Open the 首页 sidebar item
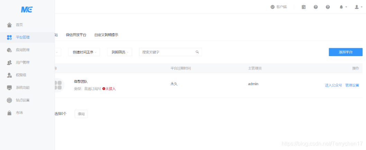This screenshot has height=150, width=366. [x=27, y=25]
